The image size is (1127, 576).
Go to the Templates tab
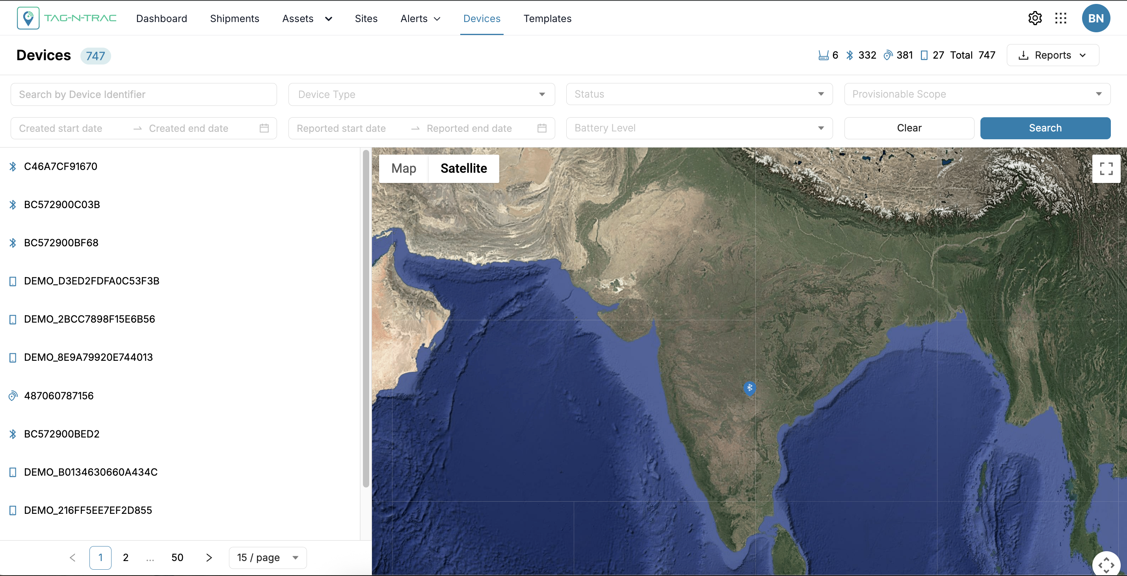(x=547, y=18)
